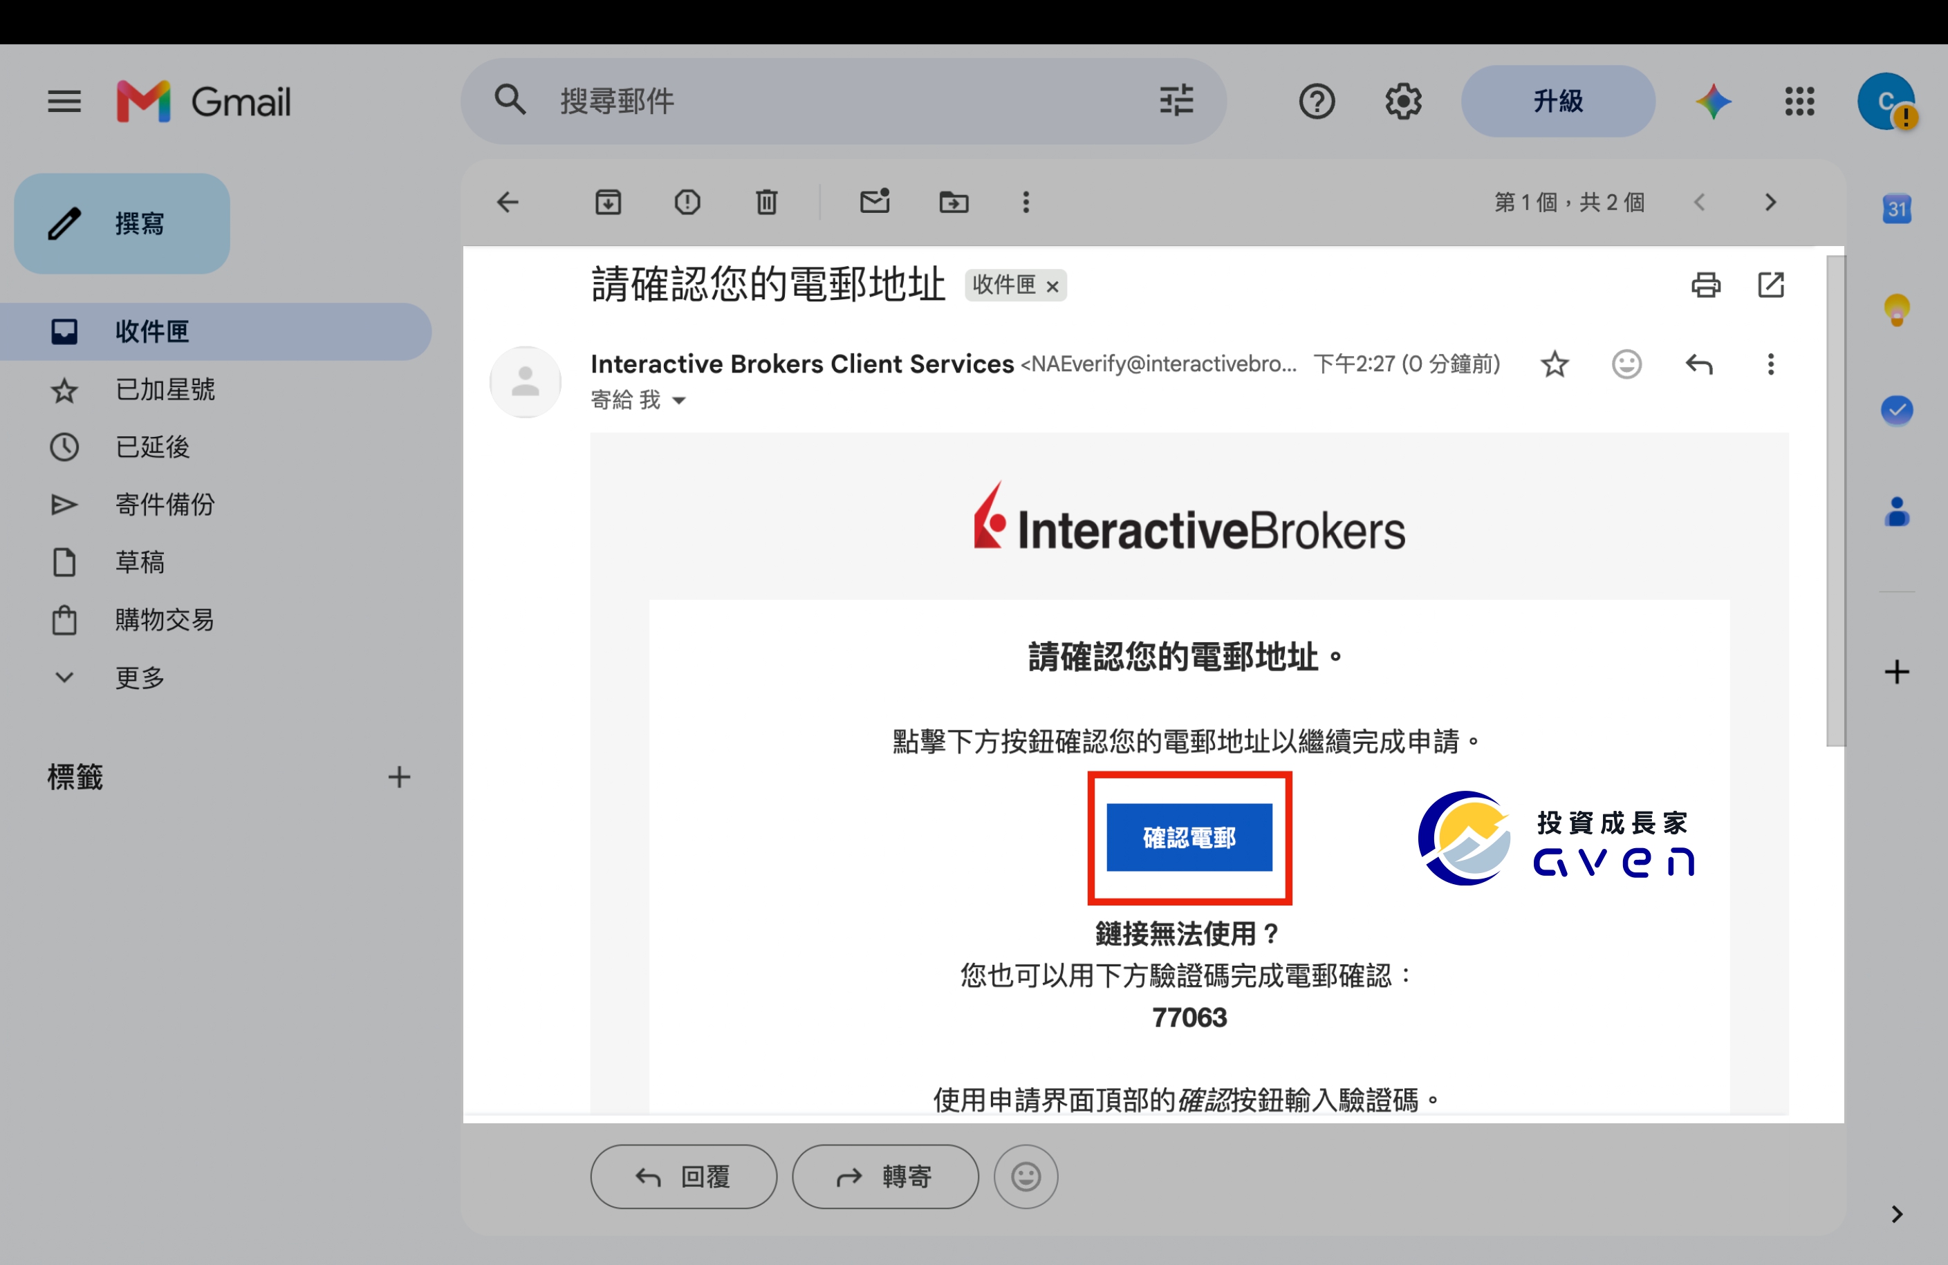
Task: Open the message's three-dot more menu
Action: (x=1770, y=364)
